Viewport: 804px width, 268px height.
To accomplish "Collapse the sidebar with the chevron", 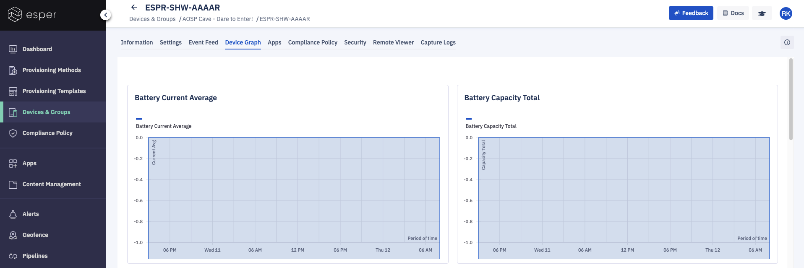I will pyautogui.click(x=106, y=15).
